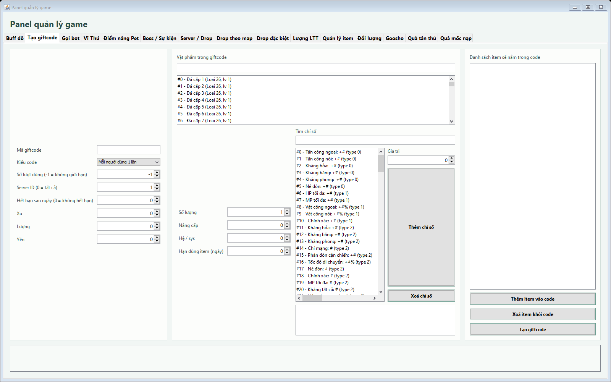Image resolution: width=611 pixels, height=382 pixels.
Task: Select '#10 - Chính xác' stat
Action: 337,221
